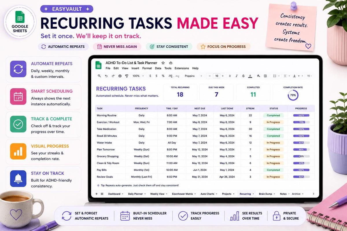Click the Completed status chip for Morning Routine

click(x=273, y=115)
